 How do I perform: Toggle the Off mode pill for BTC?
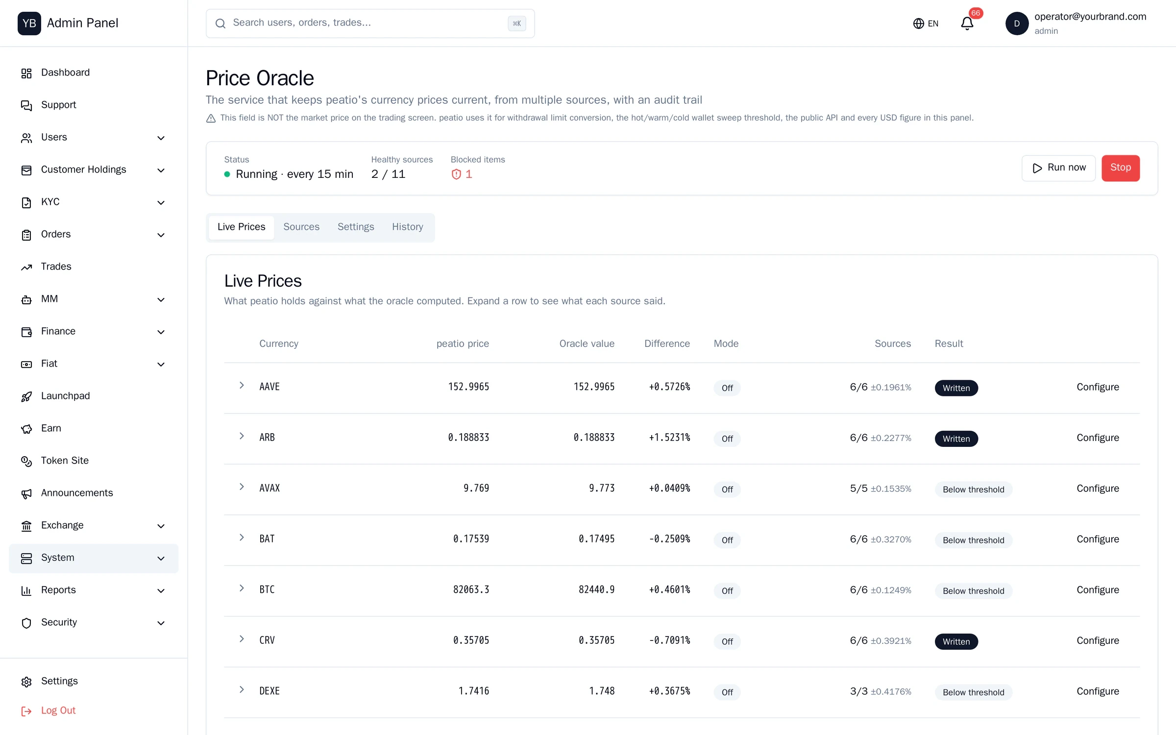(x=727, y=591)
